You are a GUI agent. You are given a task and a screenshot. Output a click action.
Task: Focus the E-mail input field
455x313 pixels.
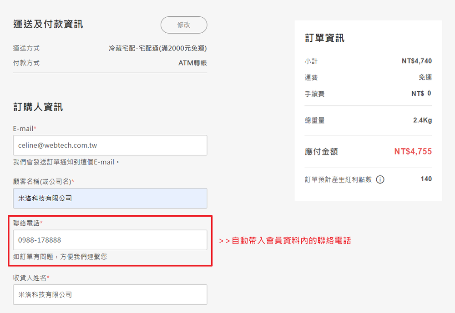point(110,145)
